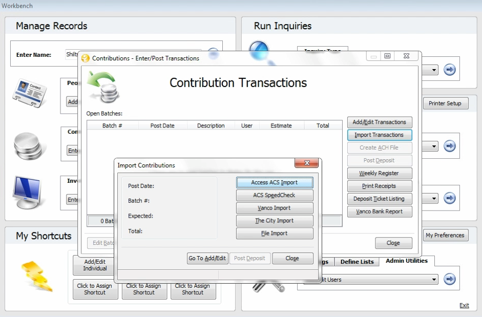This screenshot has height=317, width=482.
Task: Open the Weekly Register report
Action: pos(379,173)
